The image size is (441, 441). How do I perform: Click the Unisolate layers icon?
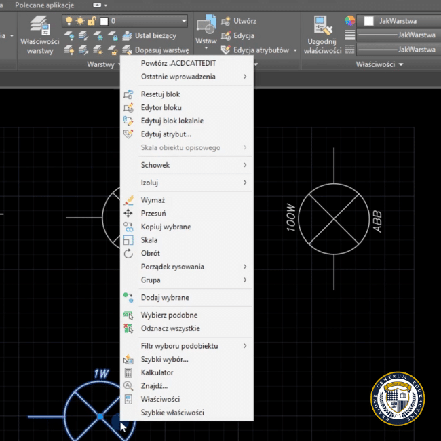tap(83, 50)
